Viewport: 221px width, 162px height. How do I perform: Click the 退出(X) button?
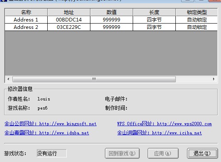pyautogui.click(x=202, y=153)
